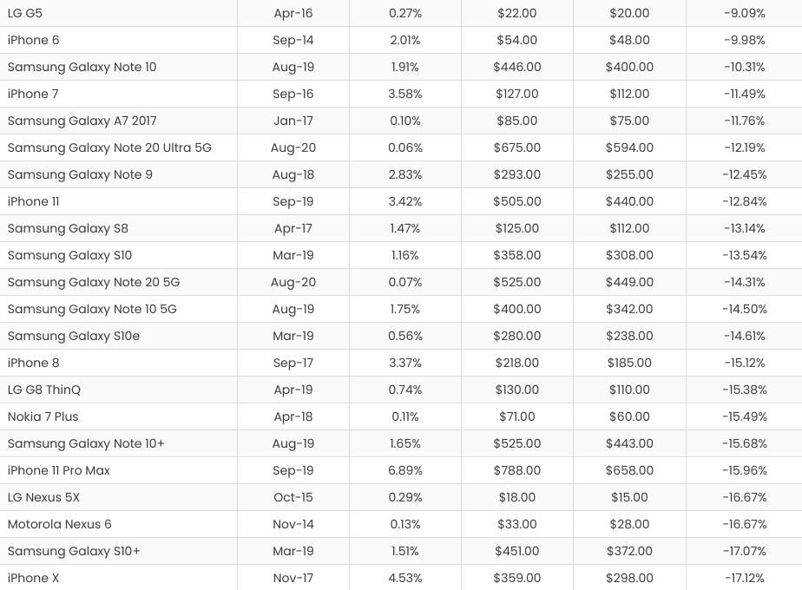Image resolution: width=802 pixels, height=590 pixels.
Task: Click the Samsung Galaxy Note 10 cell
Action: click(x=82, y=67)
